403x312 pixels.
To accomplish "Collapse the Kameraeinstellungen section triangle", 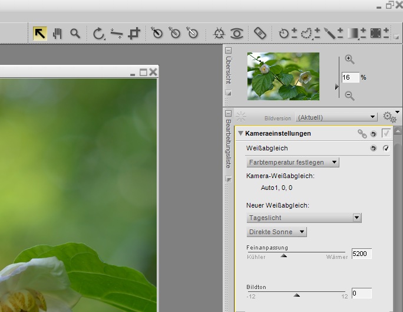I will tap(240, 134).
